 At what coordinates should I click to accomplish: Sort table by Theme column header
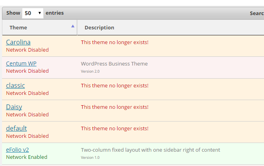(x=18, y=28)
